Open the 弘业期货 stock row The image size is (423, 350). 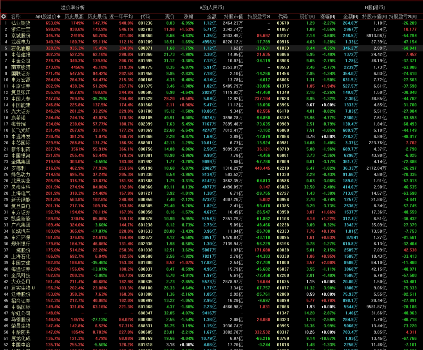click(211, 23)
